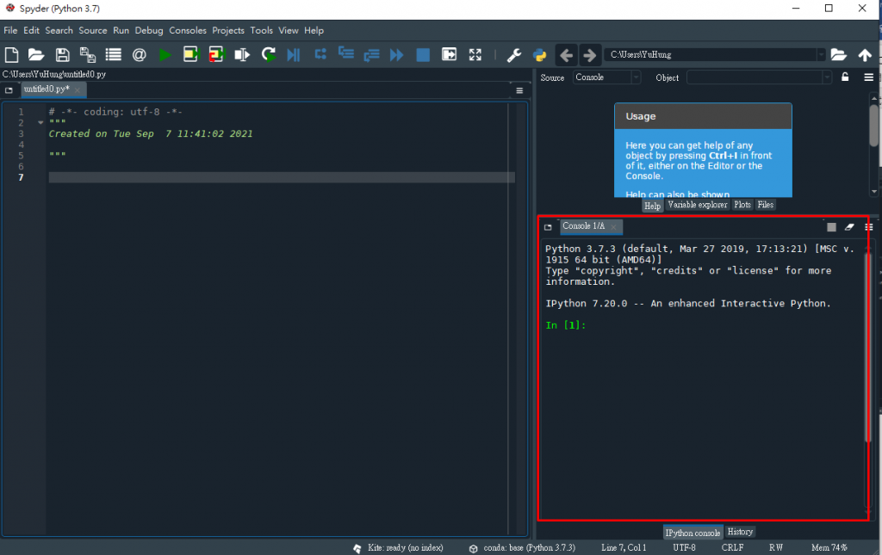Open Help pane options hamburger menu
882x555 pixels.
click(869, 77)
